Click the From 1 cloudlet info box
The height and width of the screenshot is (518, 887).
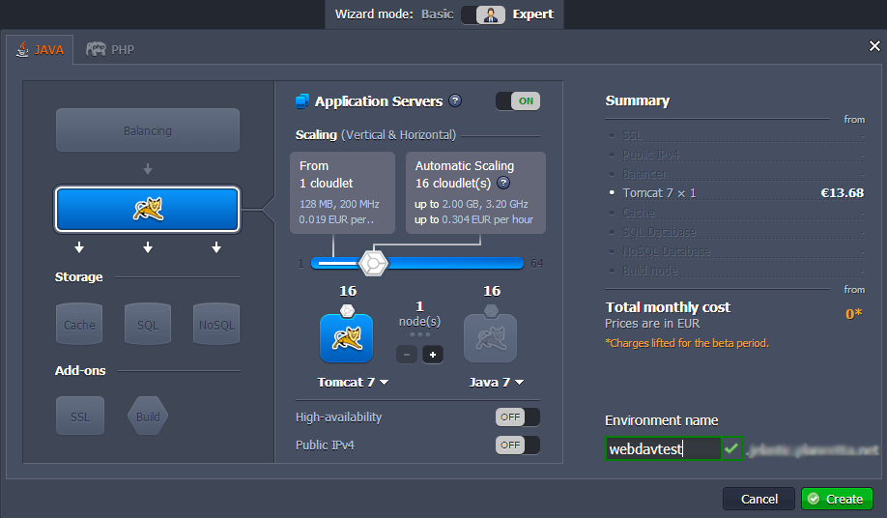[343, 192]
